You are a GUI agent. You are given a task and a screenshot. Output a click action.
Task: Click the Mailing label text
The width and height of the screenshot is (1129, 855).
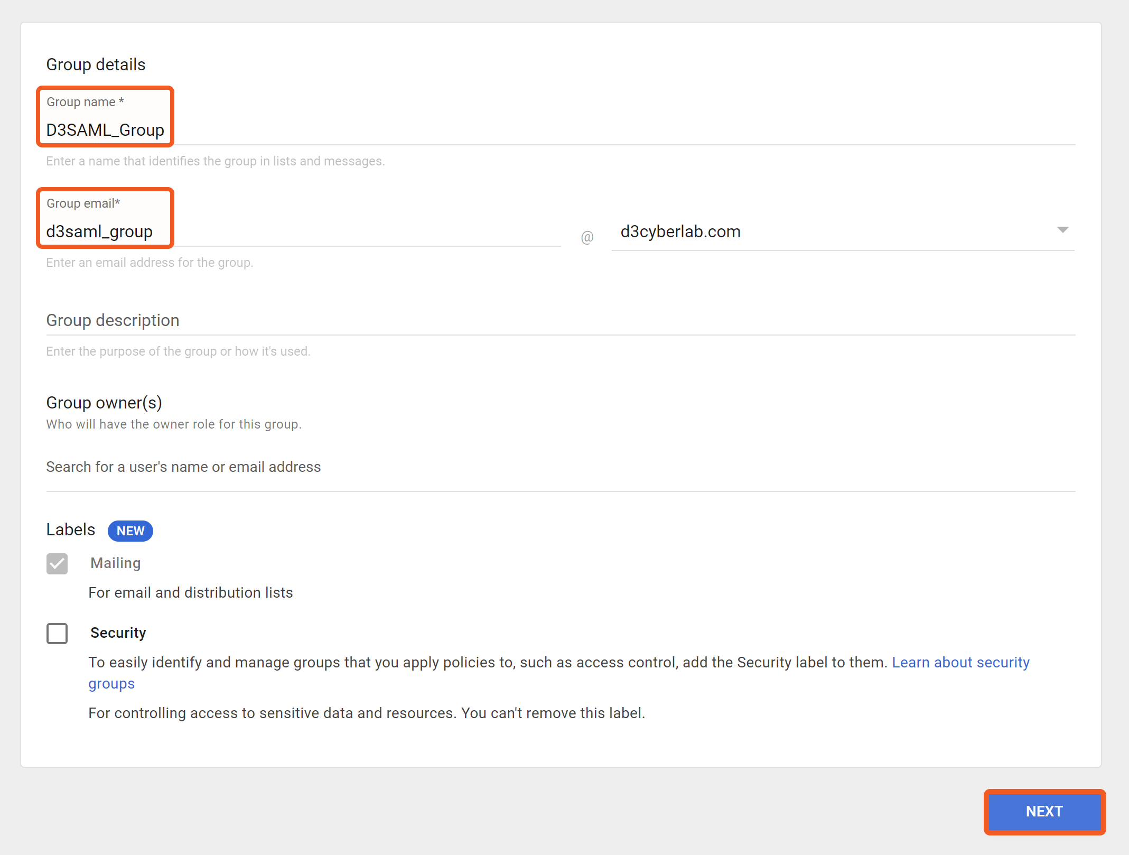115,563
